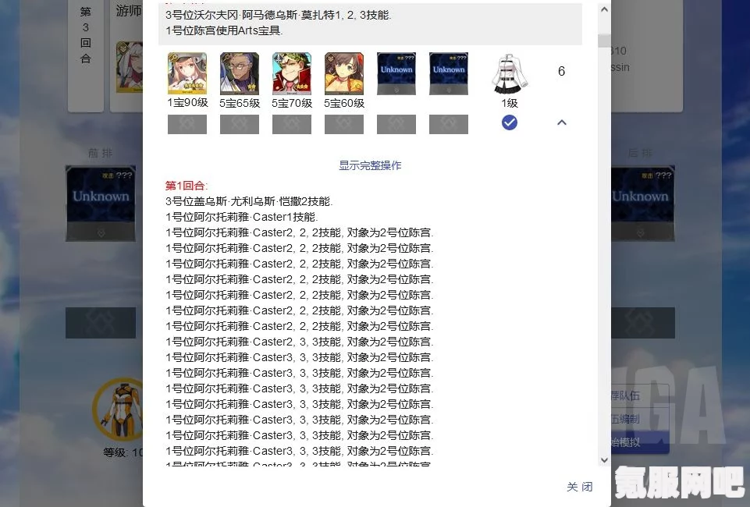
Task: Collapse the team details with chevron
Action: [x=562, y=122]
